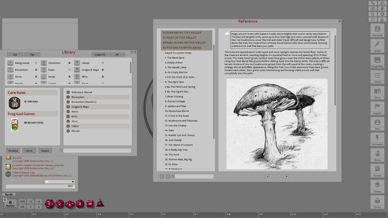Viewport: 388px width, 218px height.
Task: Open the Image|Map sidebar panel
Action: click(x=377, y=61)
